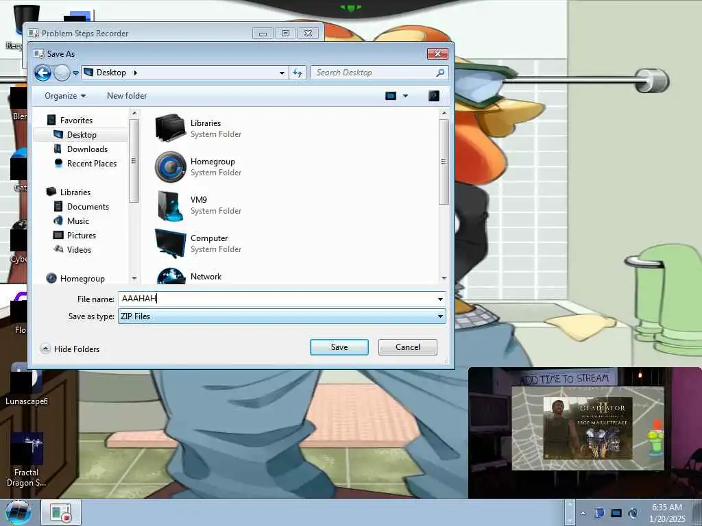Select Documents library in navigation pane
Viewport: 702px width, 526px height.
tap(88, 207)
